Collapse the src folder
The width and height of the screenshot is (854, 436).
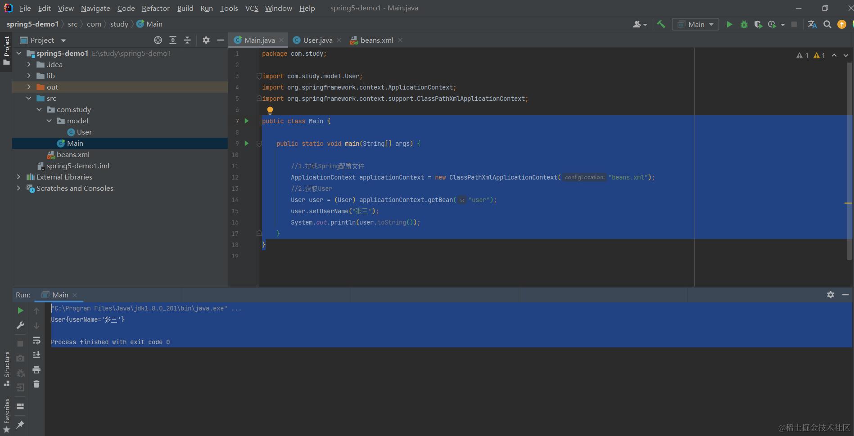[29, 98]
